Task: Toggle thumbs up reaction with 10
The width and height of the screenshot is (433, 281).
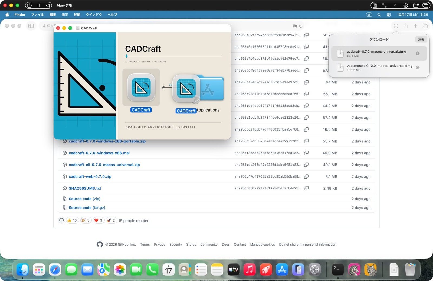Action: (72, 220)
